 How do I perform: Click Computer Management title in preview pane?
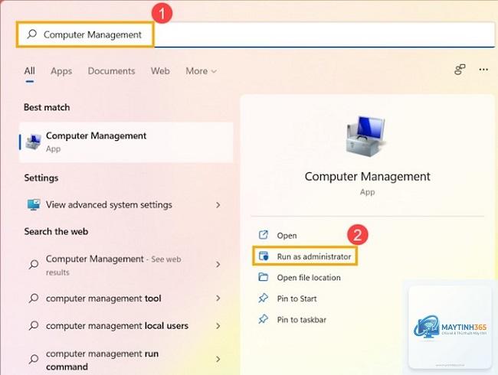(x=368, y=176)
